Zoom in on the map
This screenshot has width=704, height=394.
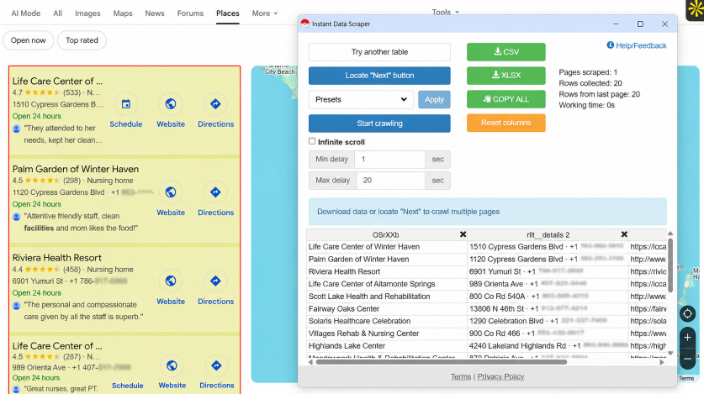point(687,337)
